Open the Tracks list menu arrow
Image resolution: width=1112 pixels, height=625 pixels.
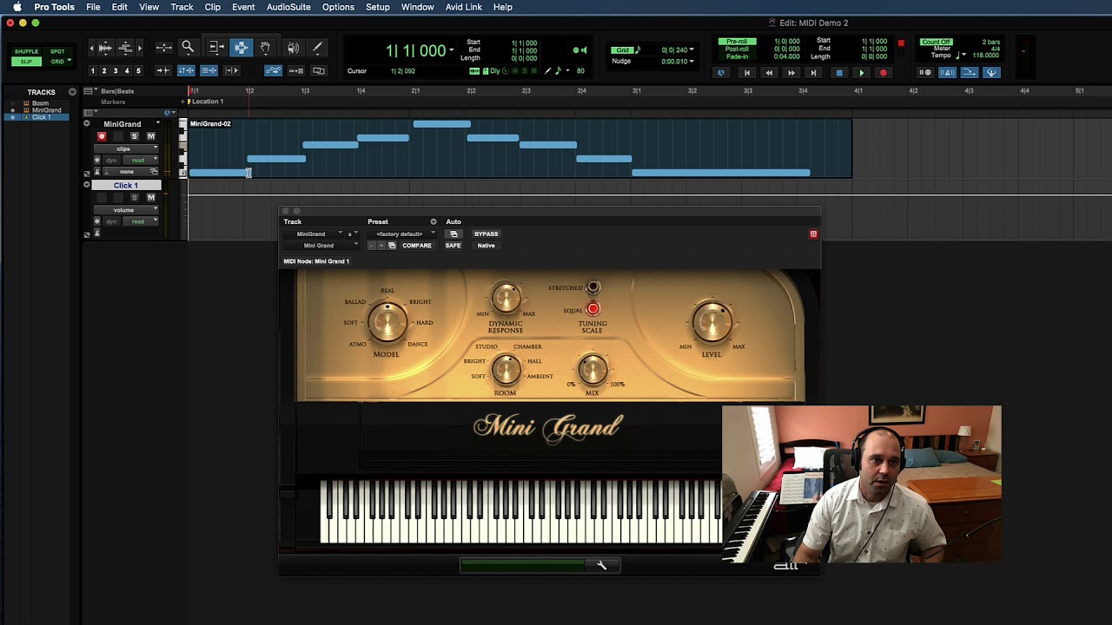pyautogui.click(x=72, y=91)
